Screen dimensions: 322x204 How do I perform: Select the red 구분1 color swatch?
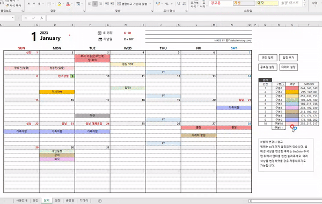click(x=292, y=88)
